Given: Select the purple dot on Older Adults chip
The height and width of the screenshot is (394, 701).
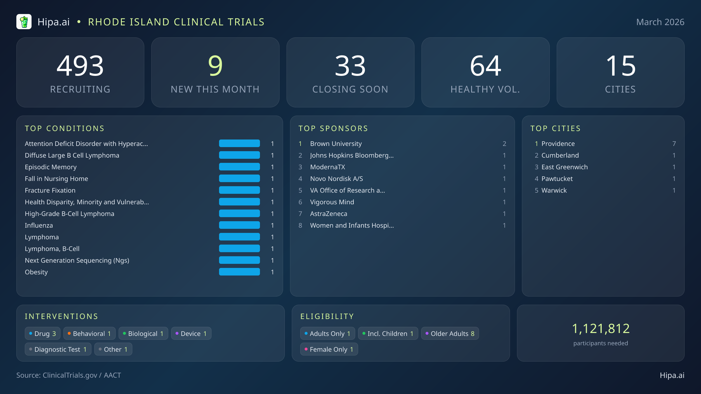Looking at the screenshot, I should [x=427, y=333].
